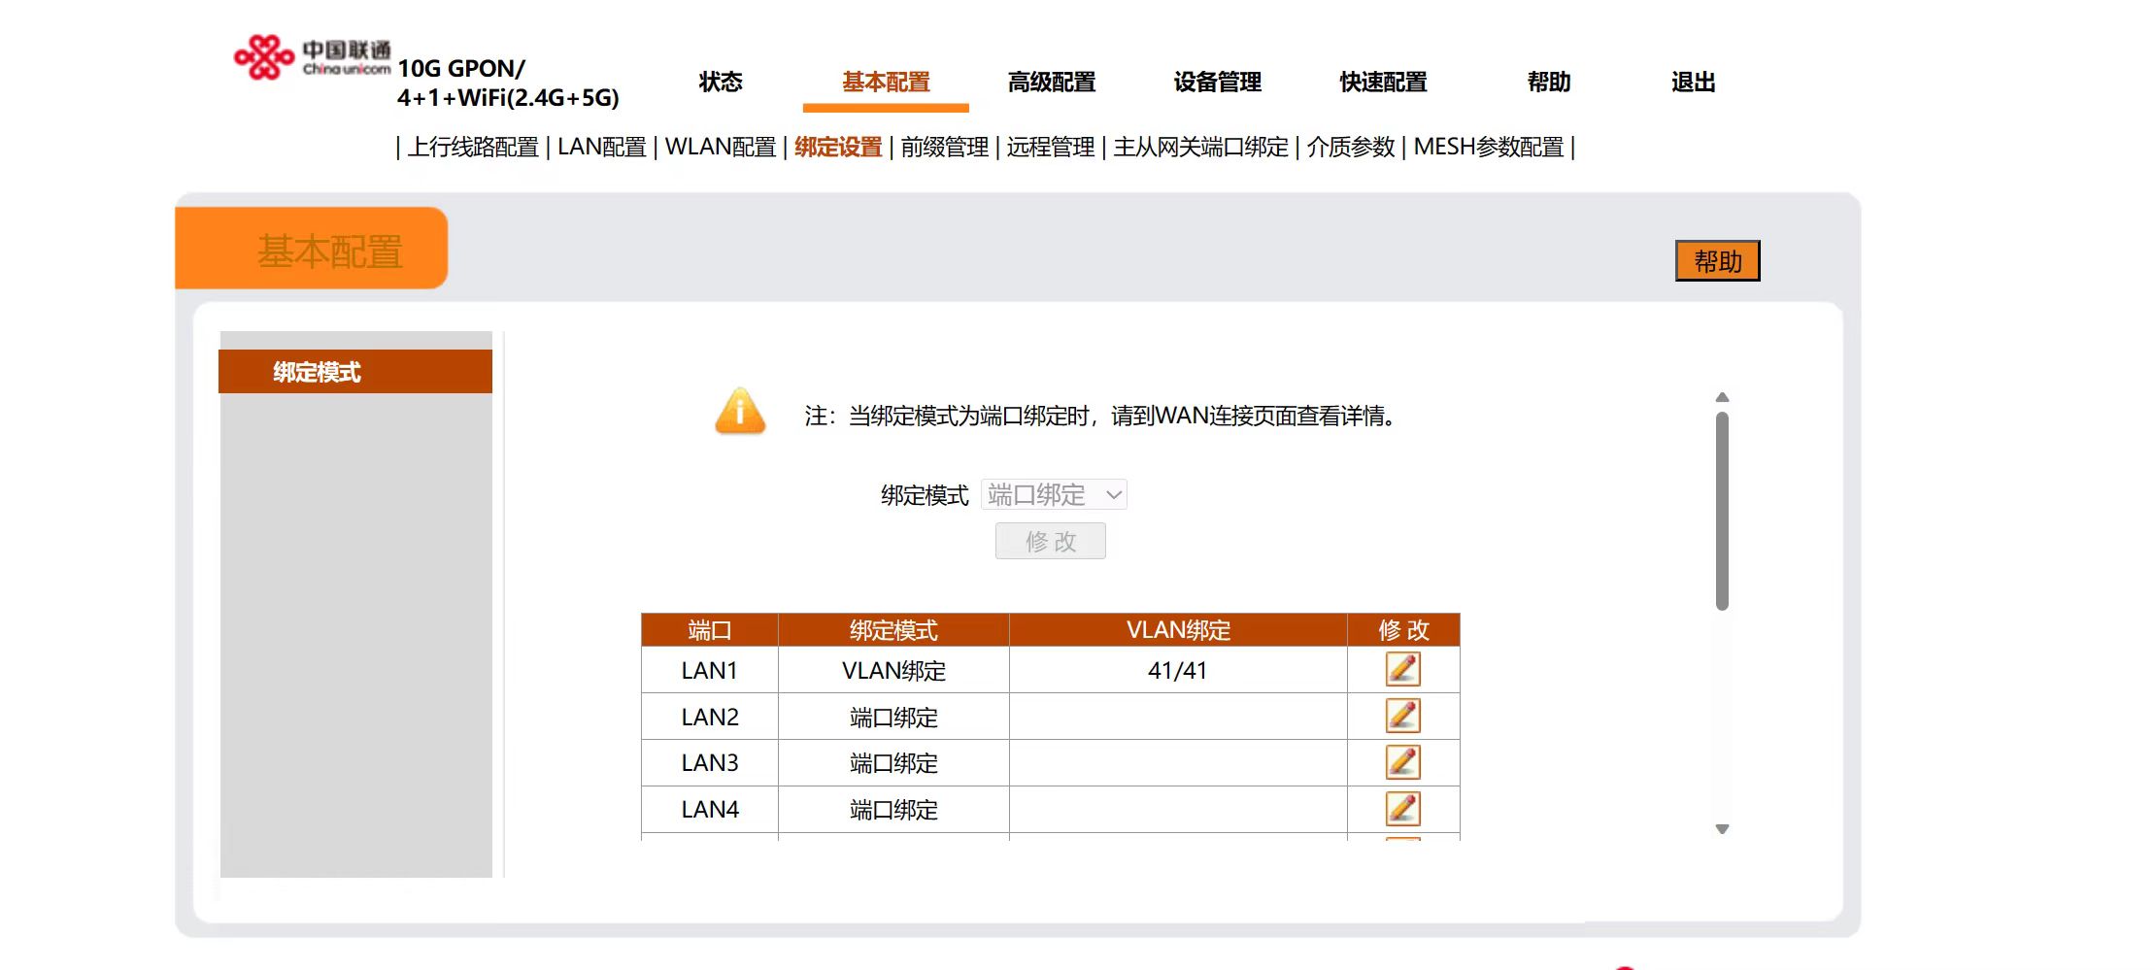Screen dimensions: 2155x970
Task: Click the scrollbar down arrow
Action: pos(1722,829)
